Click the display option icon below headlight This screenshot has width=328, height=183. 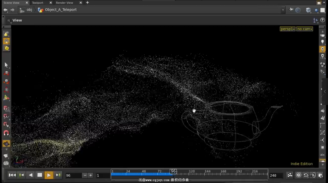(323, 57)
